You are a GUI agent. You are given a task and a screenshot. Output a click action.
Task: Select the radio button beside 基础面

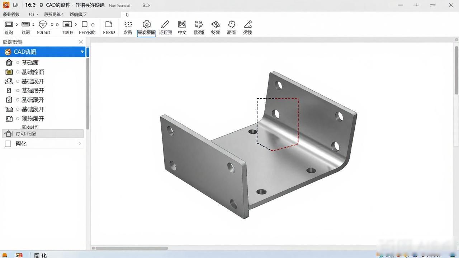pos(18,62)
